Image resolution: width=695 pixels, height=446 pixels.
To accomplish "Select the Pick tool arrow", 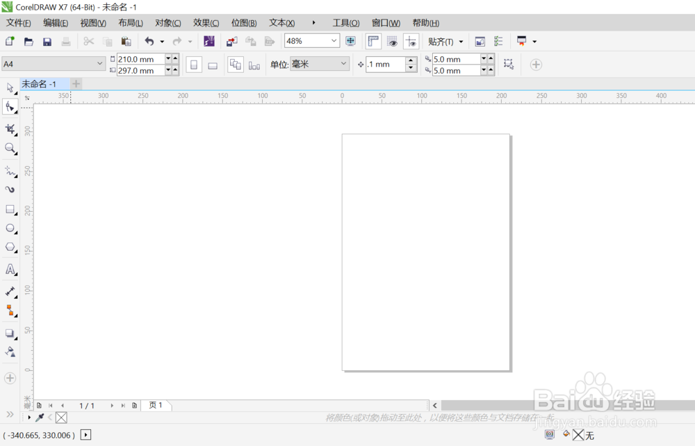I will tap(10, 88).
